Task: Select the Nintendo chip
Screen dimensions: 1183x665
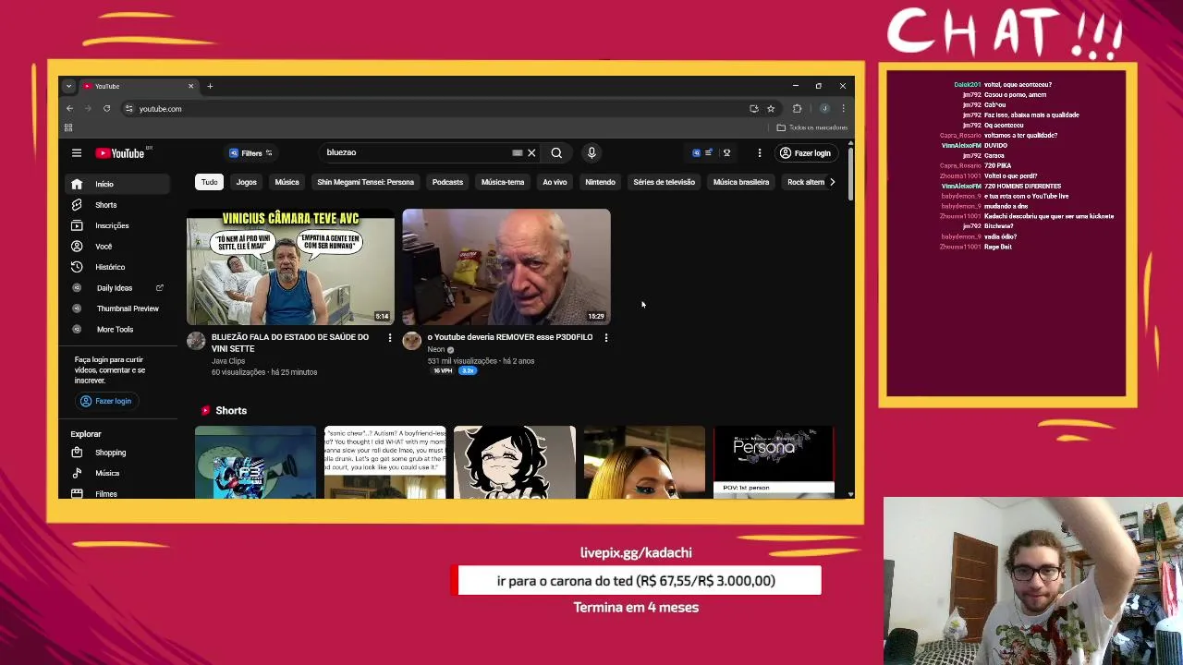Action: tap(600, 182)
